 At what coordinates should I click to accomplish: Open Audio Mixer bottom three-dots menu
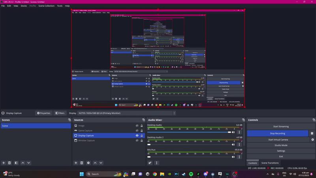coord(156,163)
